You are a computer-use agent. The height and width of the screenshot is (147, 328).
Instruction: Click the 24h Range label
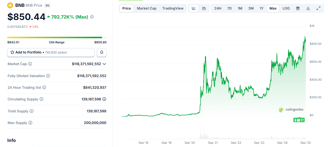click(57, 42)
